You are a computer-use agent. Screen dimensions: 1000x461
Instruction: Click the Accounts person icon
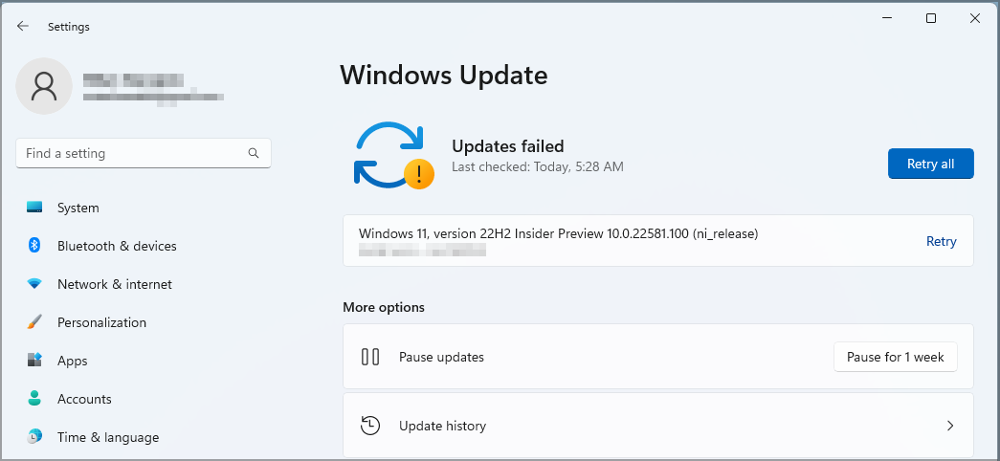[x=34, y=399]
